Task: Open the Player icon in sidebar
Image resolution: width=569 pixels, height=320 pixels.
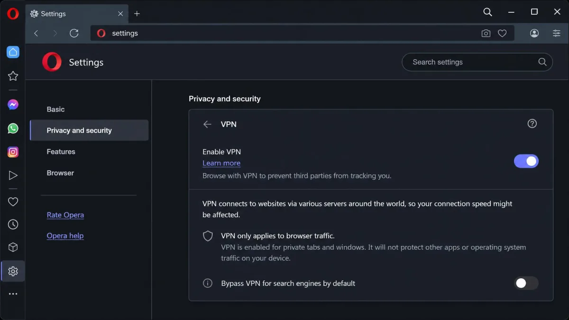Action: coord(13,176)
